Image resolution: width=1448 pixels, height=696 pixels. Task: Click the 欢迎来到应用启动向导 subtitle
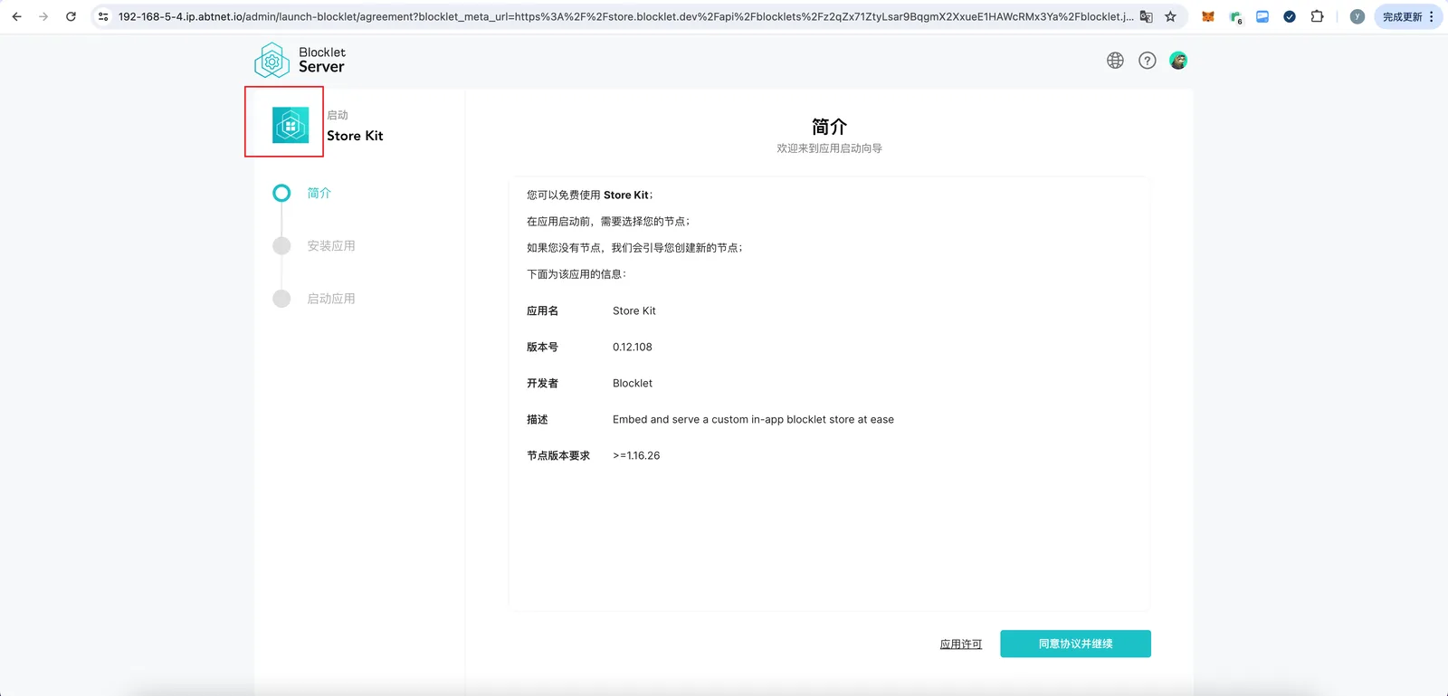click(x=829, y=148)
